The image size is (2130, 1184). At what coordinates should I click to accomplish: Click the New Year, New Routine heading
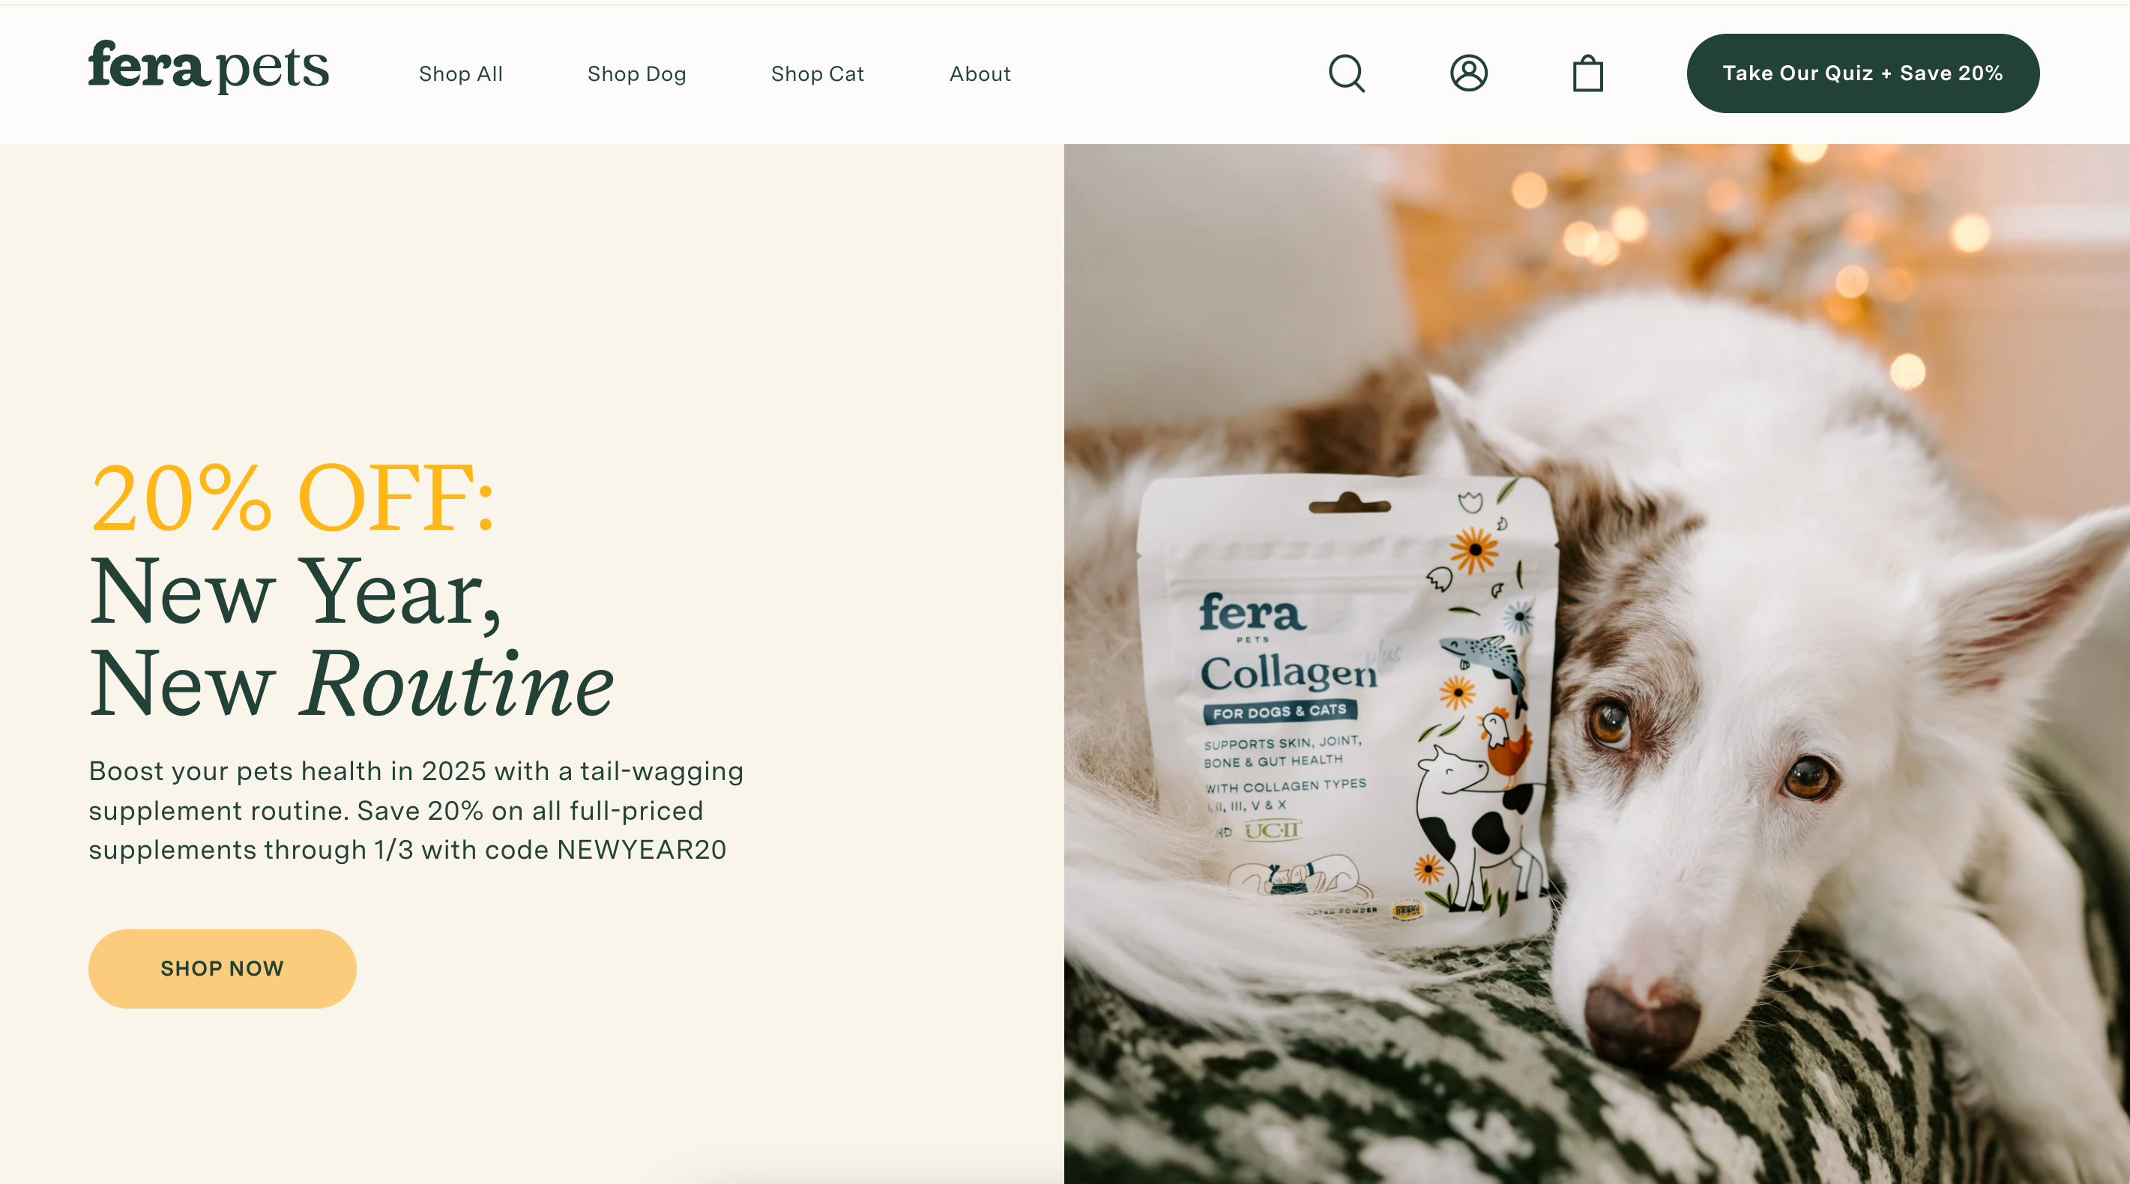point(352,637)
